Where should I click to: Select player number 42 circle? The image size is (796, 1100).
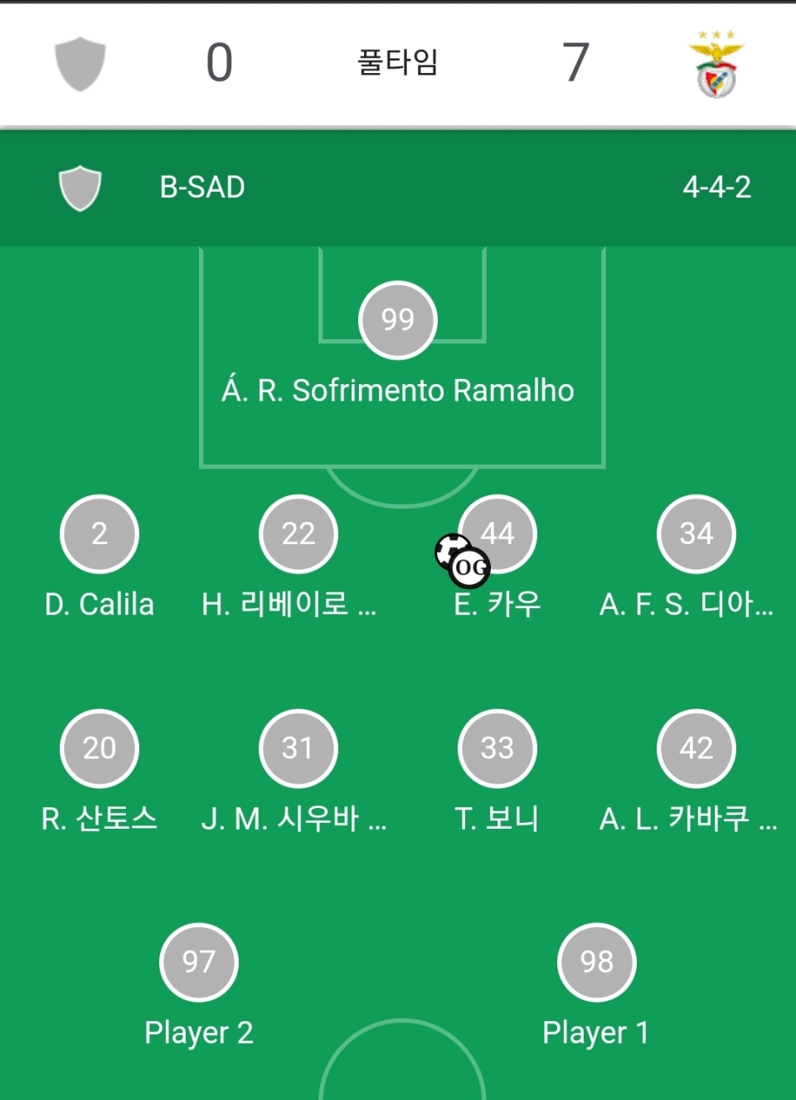(696, 747)
